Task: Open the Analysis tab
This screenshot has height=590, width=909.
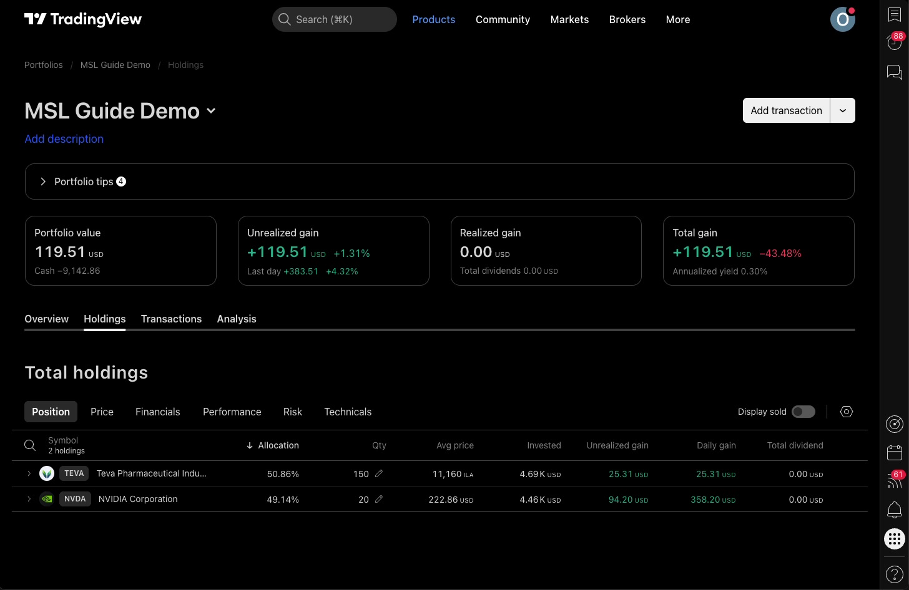Action: click(237, 319)
